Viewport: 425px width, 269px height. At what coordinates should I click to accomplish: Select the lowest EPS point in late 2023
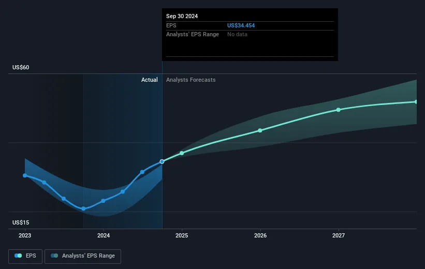coord(83,208)
